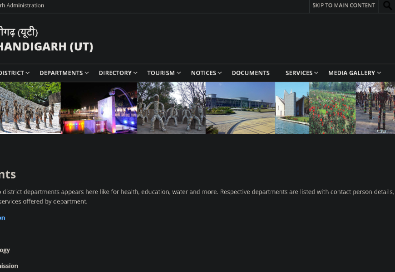Expand the Tourism chevron arrow
This screenshot has width=395, height=272.
click(x=179, y=73)
